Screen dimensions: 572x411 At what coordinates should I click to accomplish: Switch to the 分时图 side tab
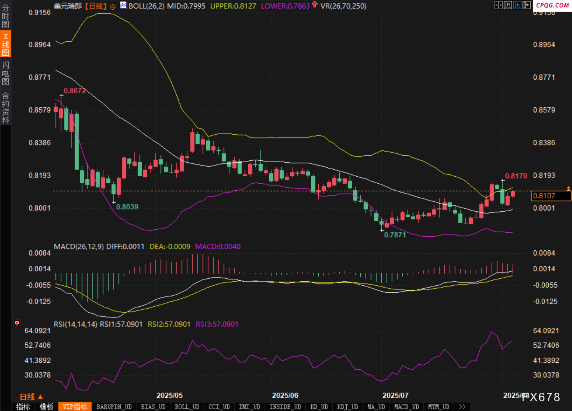[5, 16]
